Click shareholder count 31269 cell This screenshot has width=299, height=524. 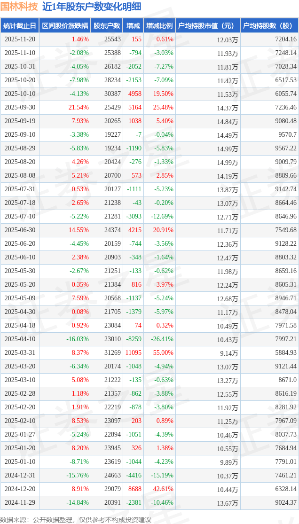(x=112, y=353)
